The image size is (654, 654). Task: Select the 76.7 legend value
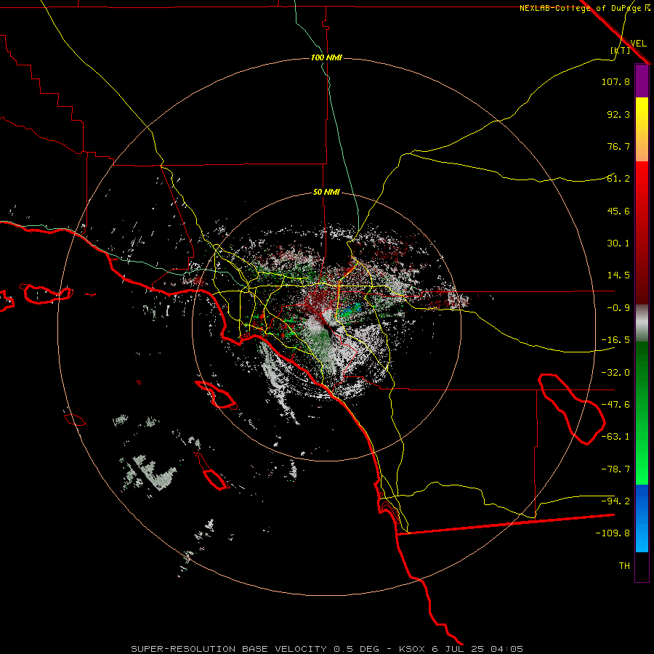(618, 146)
